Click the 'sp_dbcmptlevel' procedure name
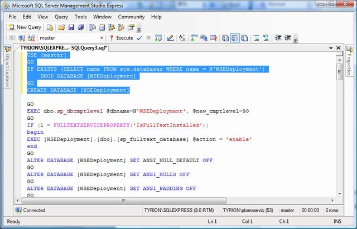The image size is (357, 229). 80,111
